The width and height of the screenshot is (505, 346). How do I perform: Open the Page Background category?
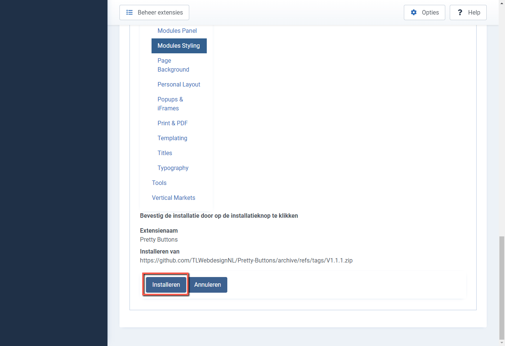coord(173,65)
